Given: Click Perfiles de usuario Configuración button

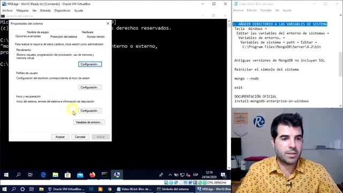Looking at the screenshot, I should coord(90,87).
